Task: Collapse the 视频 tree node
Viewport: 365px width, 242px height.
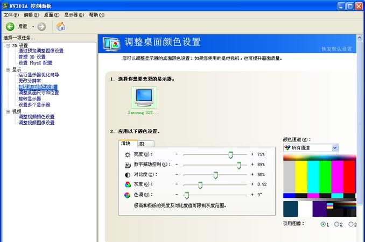Action: tap(8, 111)
